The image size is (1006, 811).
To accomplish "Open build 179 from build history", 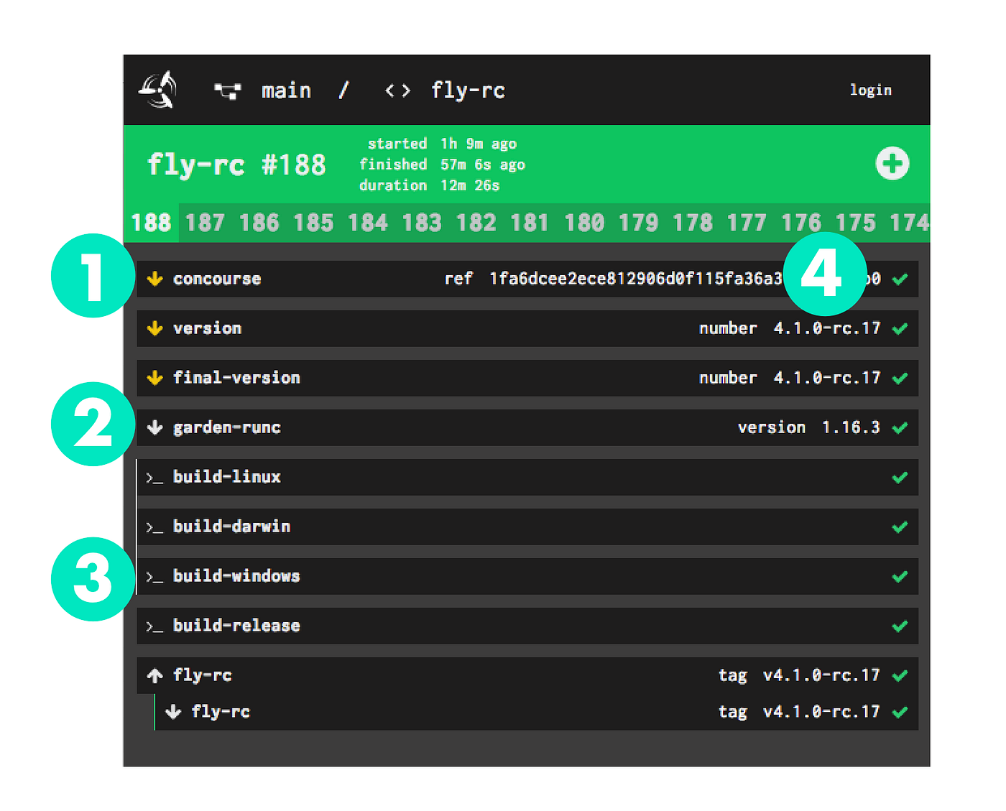I will (x=638, y=223).
